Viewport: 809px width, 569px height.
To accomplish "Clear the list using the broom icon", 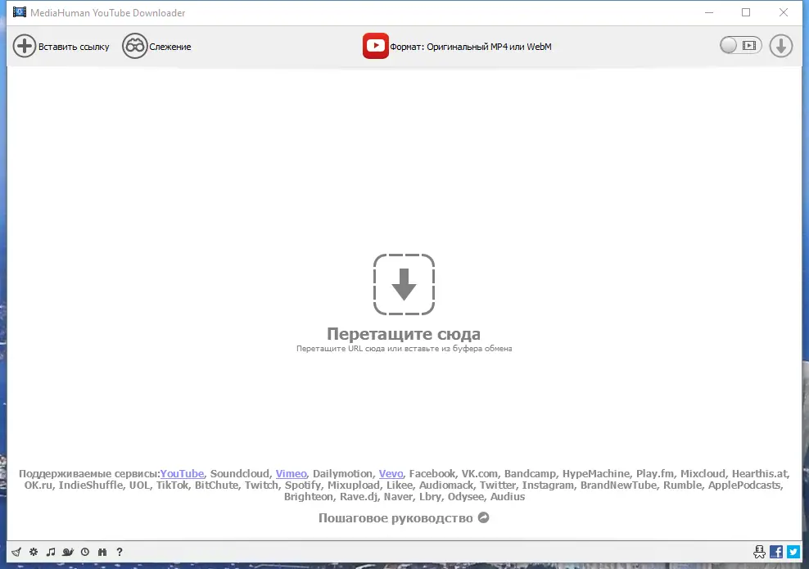I will (17, 552).
